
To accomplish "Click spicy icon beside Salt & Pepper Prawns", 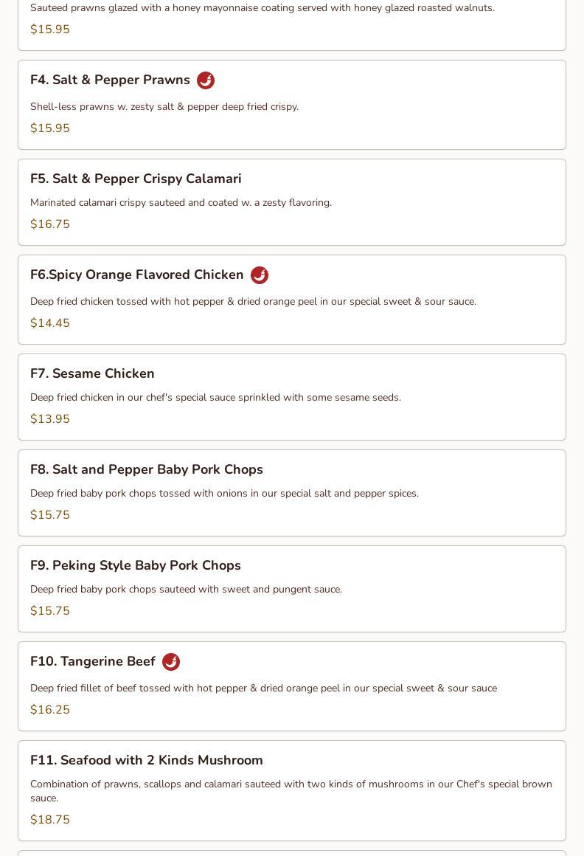I will tap(206, 80).
